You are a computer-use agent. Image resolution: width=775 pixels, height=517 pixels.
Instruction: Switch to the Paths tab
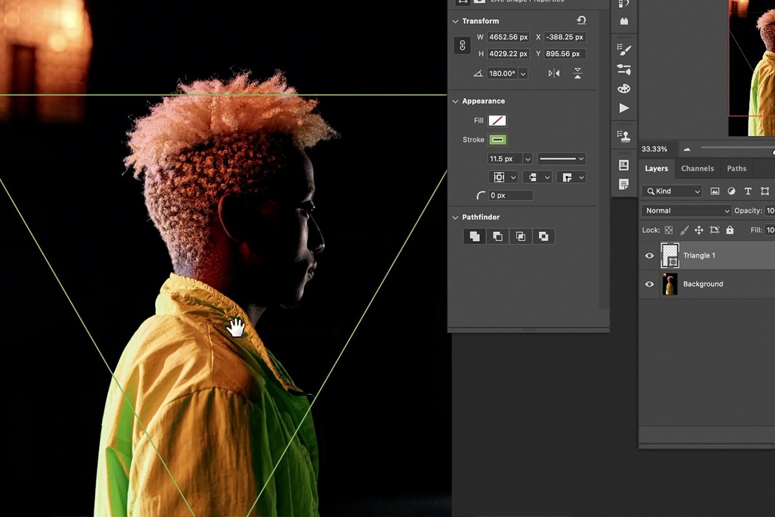pos(737,169)
